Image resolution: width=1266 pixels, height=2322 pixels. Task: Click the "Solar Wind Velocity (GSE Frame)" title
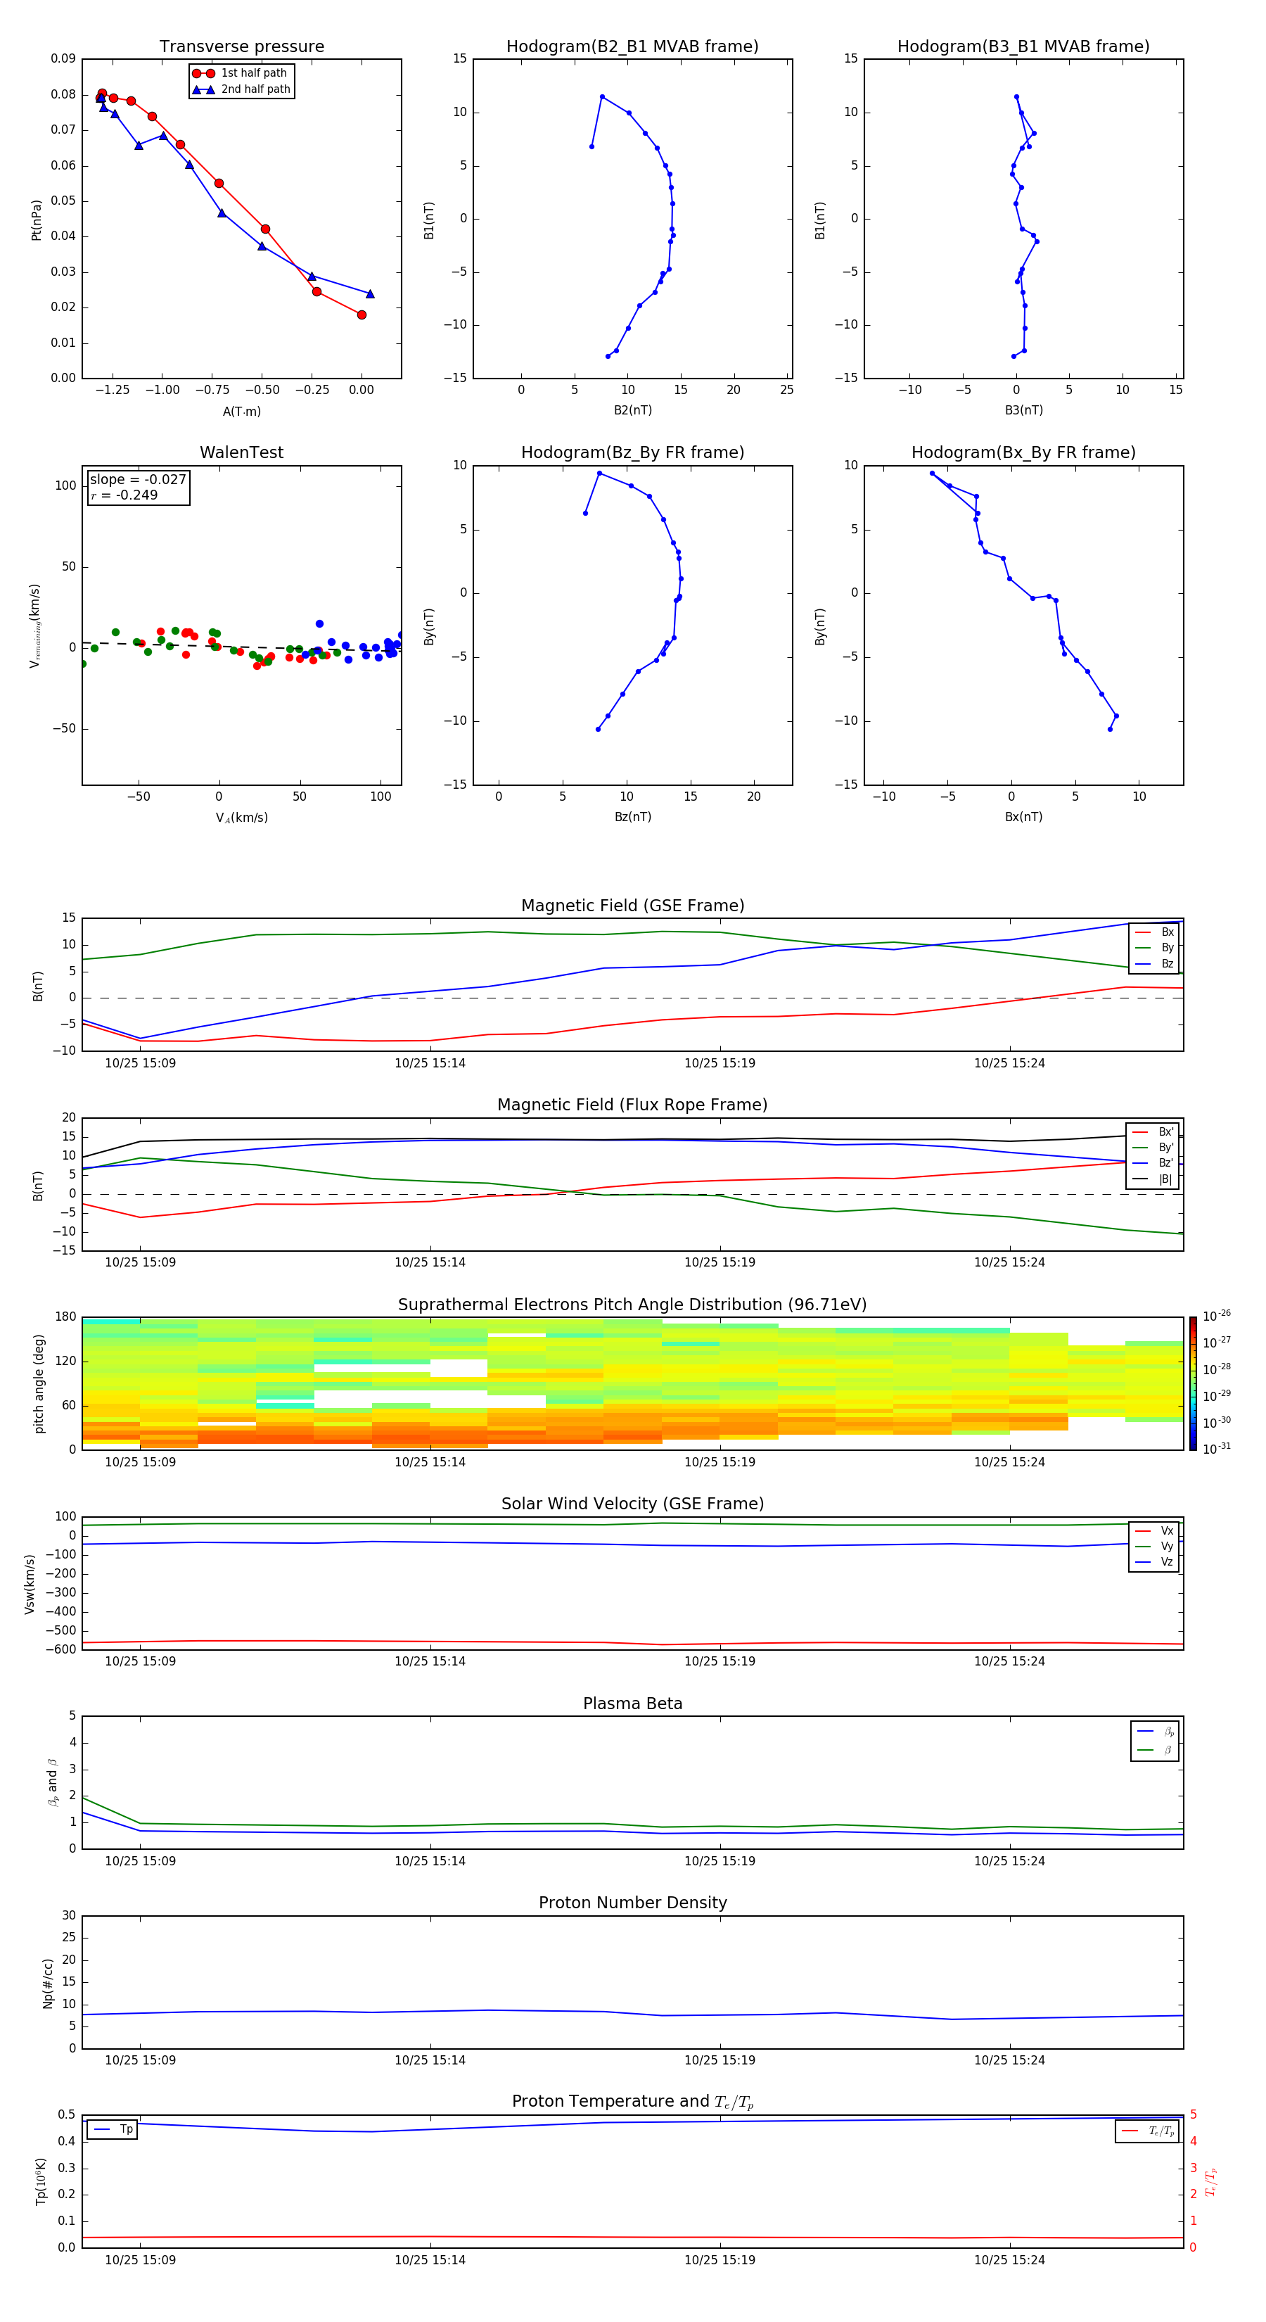[632, 1504]
